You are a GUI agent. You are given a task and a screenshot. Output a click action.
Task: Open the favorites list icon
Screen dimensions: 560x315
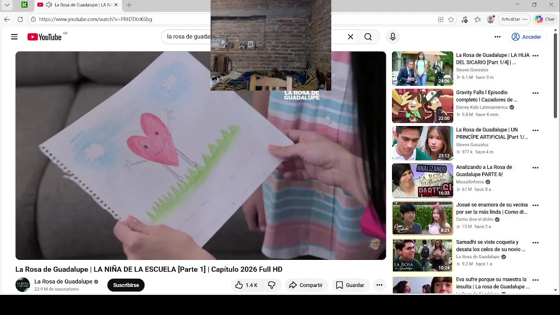click(478, 19)
